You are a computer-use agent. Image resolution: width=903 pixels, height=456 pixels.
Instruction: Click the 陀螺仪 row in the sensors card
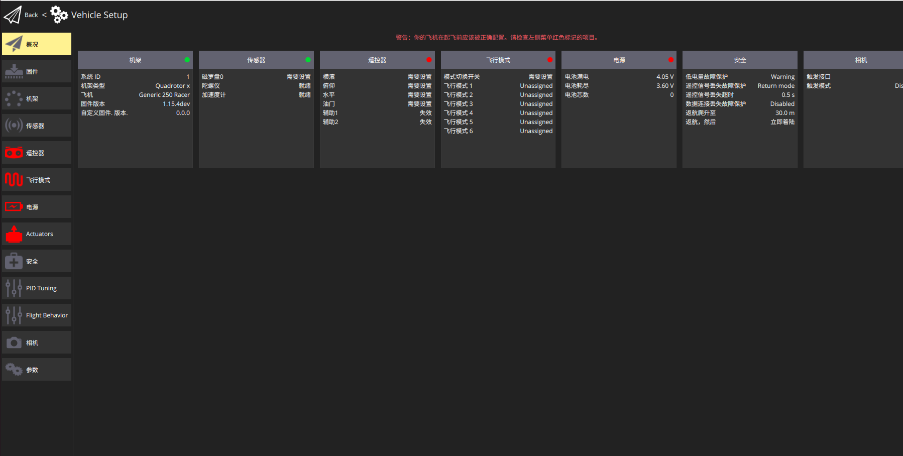click(x=256, y=86)
